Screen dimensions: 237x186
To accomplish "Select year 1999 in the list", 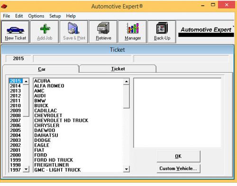I will pyautogui.click(x=16, y=160).
